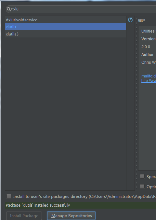Viewport: 156px width, 220px height.
Task: Toggle the Options checkbox
Action: 142,186
